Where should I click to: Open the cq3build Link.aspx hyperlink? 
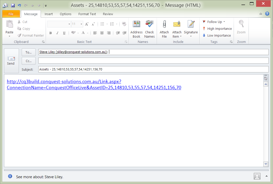tap(94, 85)
